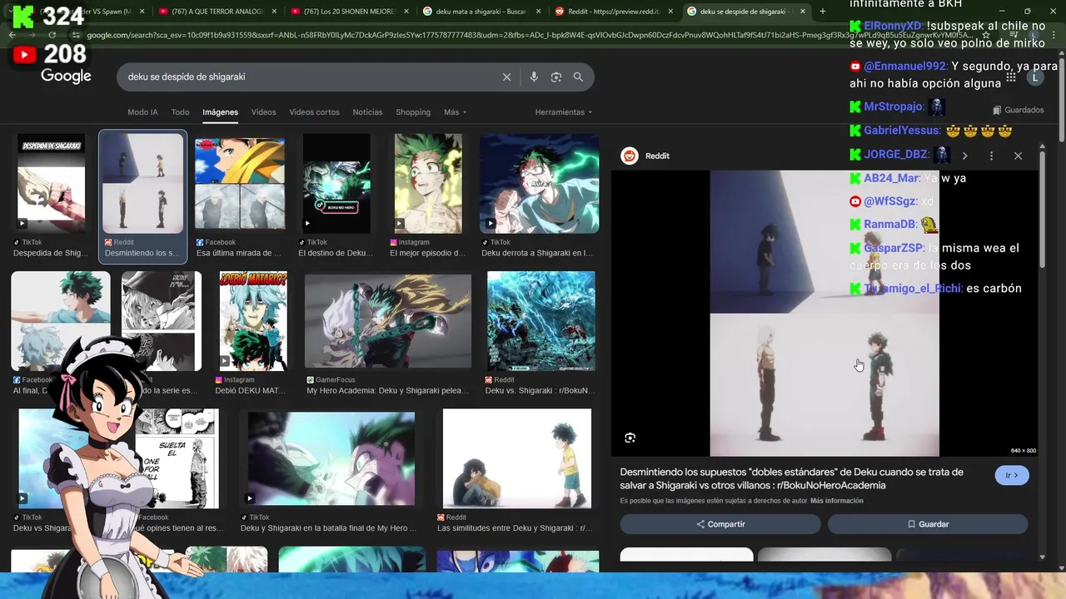The image size is (1066, 599).
Task: Click chat username MrStropajo
Action: pyautogui.click(x=893, y=106)
